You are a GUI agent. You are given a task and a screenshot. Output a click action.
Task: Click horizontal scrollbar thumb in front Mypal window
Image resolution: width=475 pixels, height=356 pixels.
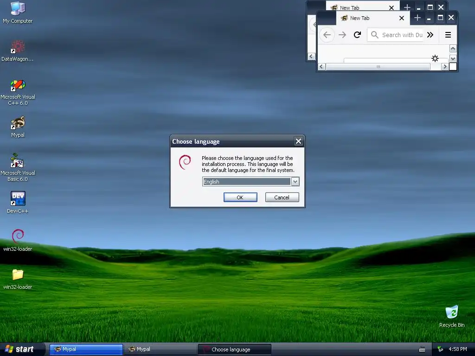click(378, 67)
